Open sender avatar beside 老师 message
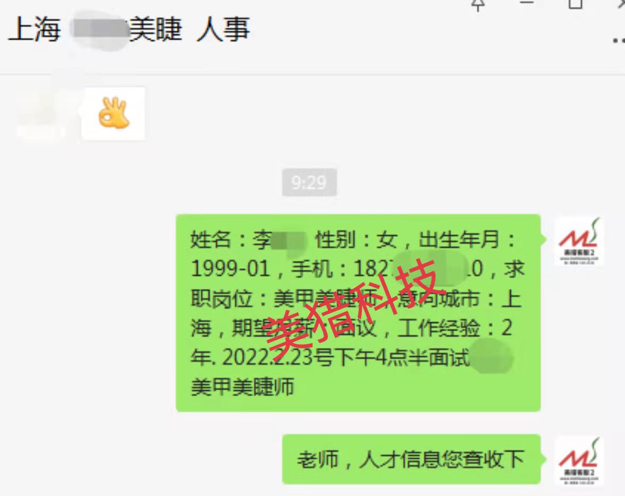The height and width of the screenshot is (496, 625). tap(579, 461)
